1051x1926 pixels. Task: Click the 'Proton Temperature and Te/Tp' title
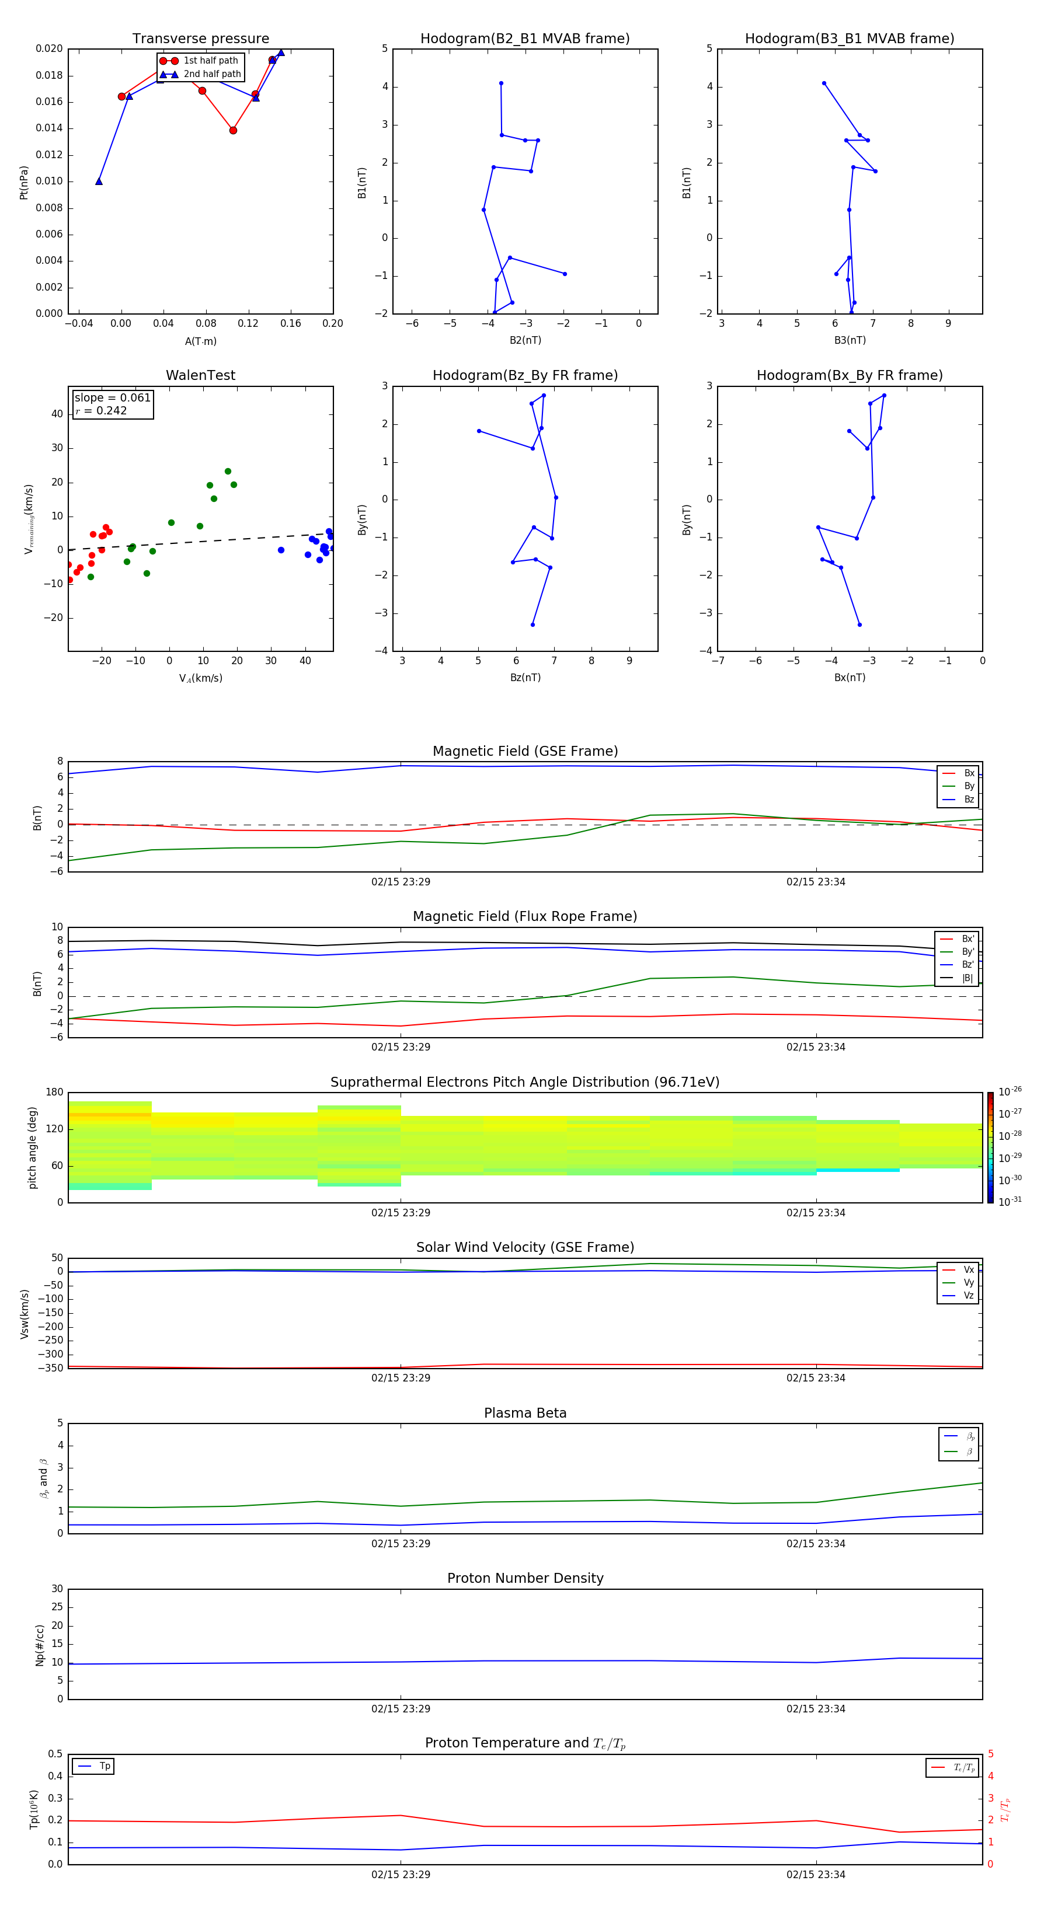coord(525,1743)
